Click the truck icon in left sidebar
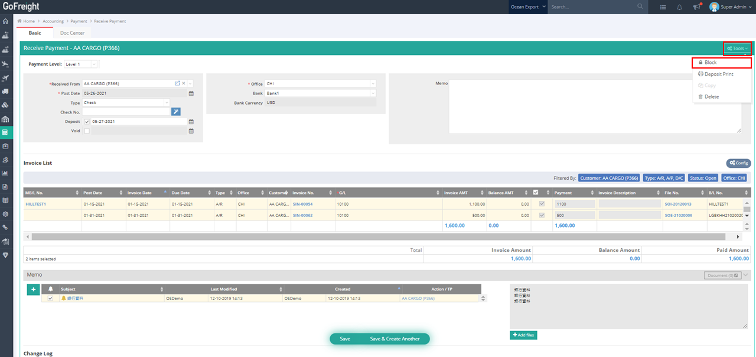Image resolution: width=756 pixels, height=357 pixels. click(6, 92)
